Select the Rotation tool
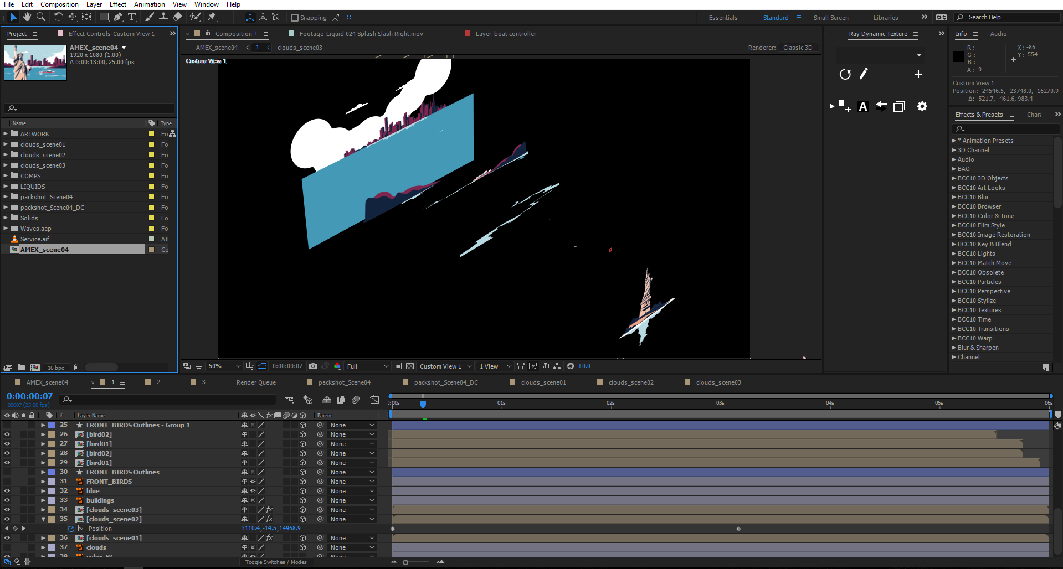The width and height of the screenshot is (1063, 569). [x=58, y=17]
